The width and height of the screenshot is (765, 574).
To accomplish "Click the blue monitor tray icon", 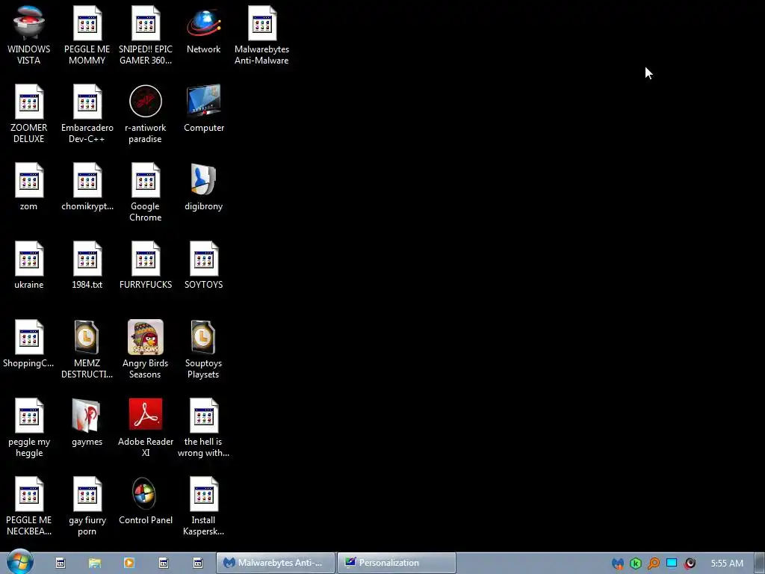I will tap(672, 564).
